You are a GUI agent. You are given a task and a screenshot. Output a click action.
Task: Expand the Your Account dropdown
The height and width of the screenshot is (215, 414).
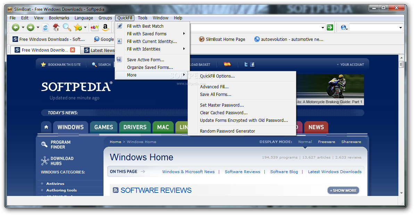[x=350, y=64]
